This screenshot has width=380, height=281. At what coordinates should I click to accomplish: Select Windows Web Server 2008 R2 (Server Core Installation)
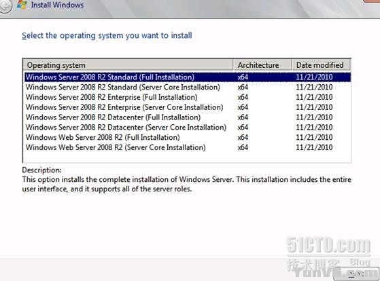(188, 147)
